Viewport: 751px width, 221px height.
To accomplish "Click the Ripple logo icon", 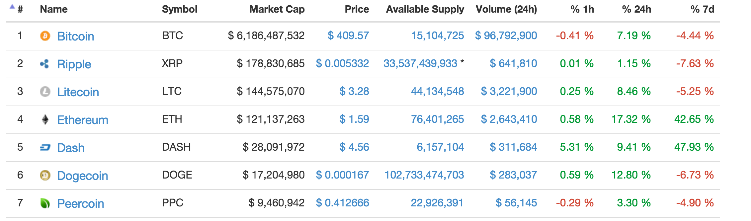I will click(x=44, y=64).
